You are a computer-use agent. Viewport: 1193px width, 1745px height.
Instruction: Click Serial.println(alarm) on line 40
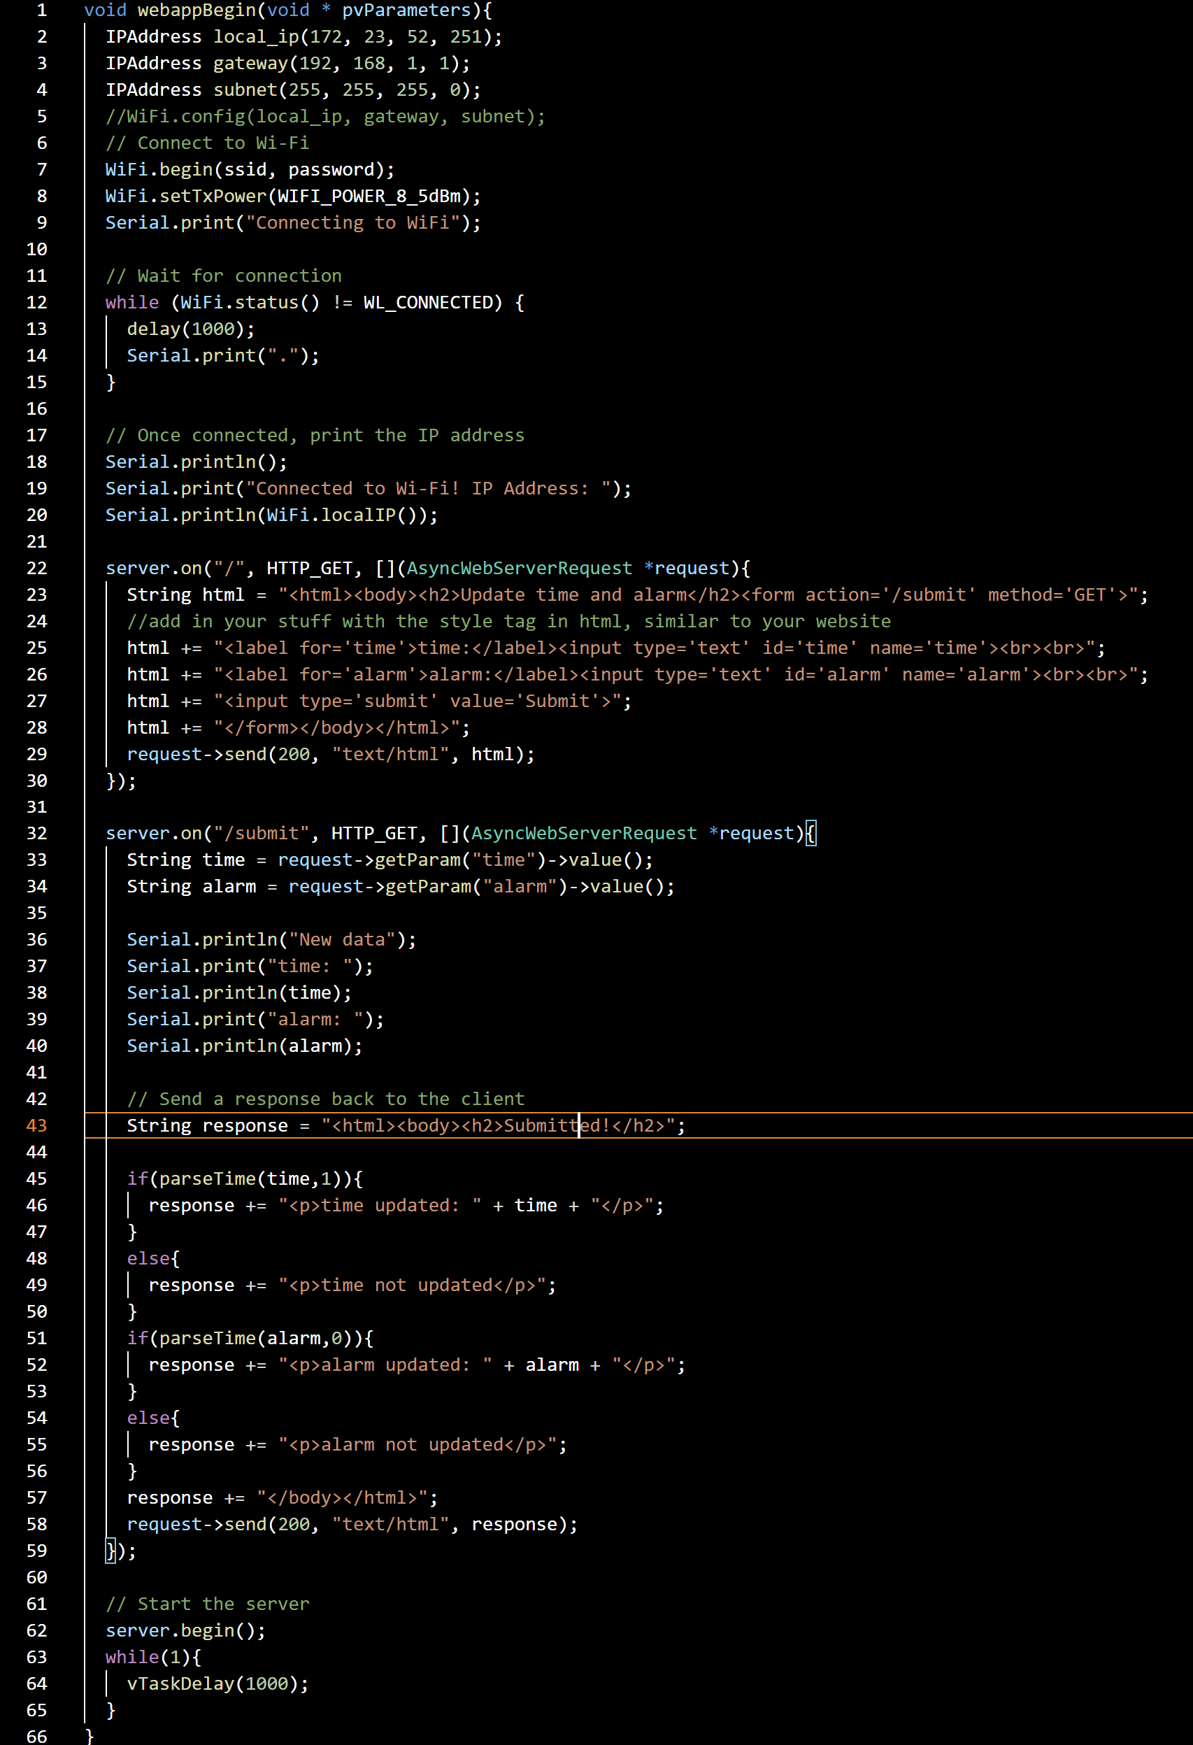(x=245, y=1046)
